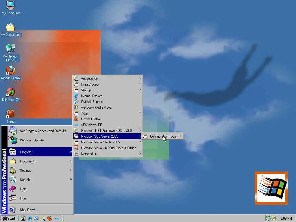The image size is (296, 222).
Task: Click the Start button
Action: click(x=8, y=219)
